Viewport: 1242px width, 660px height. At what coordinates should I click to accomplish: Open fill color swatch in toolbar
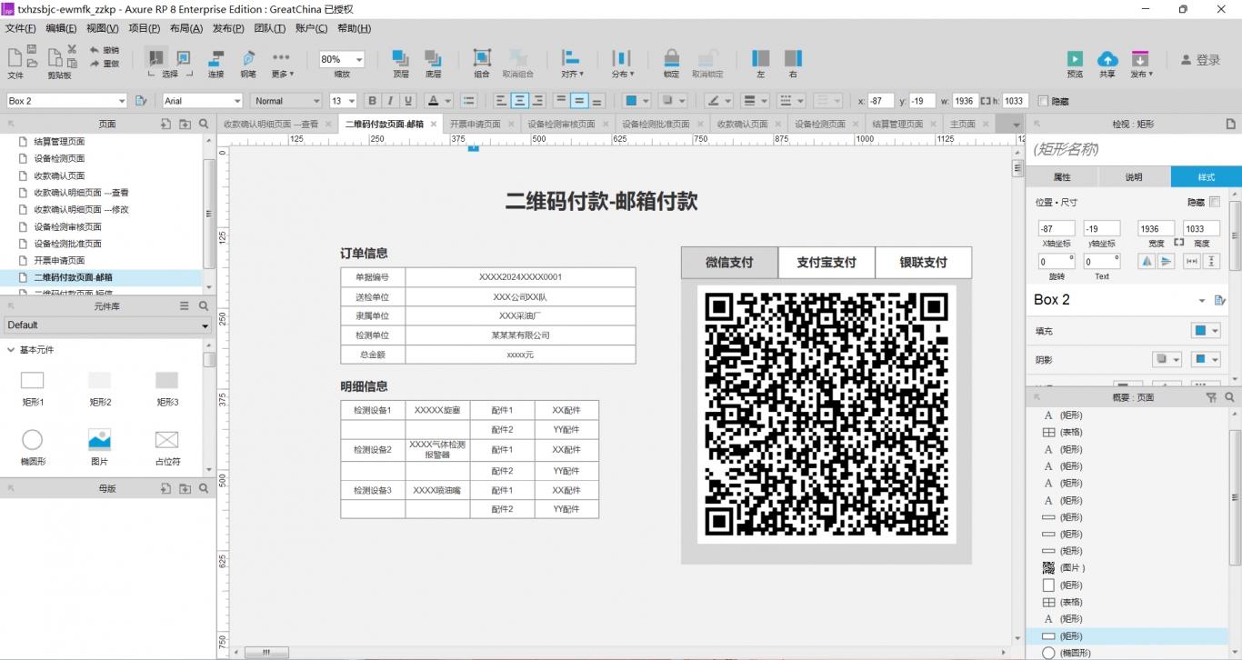(631, 101)
